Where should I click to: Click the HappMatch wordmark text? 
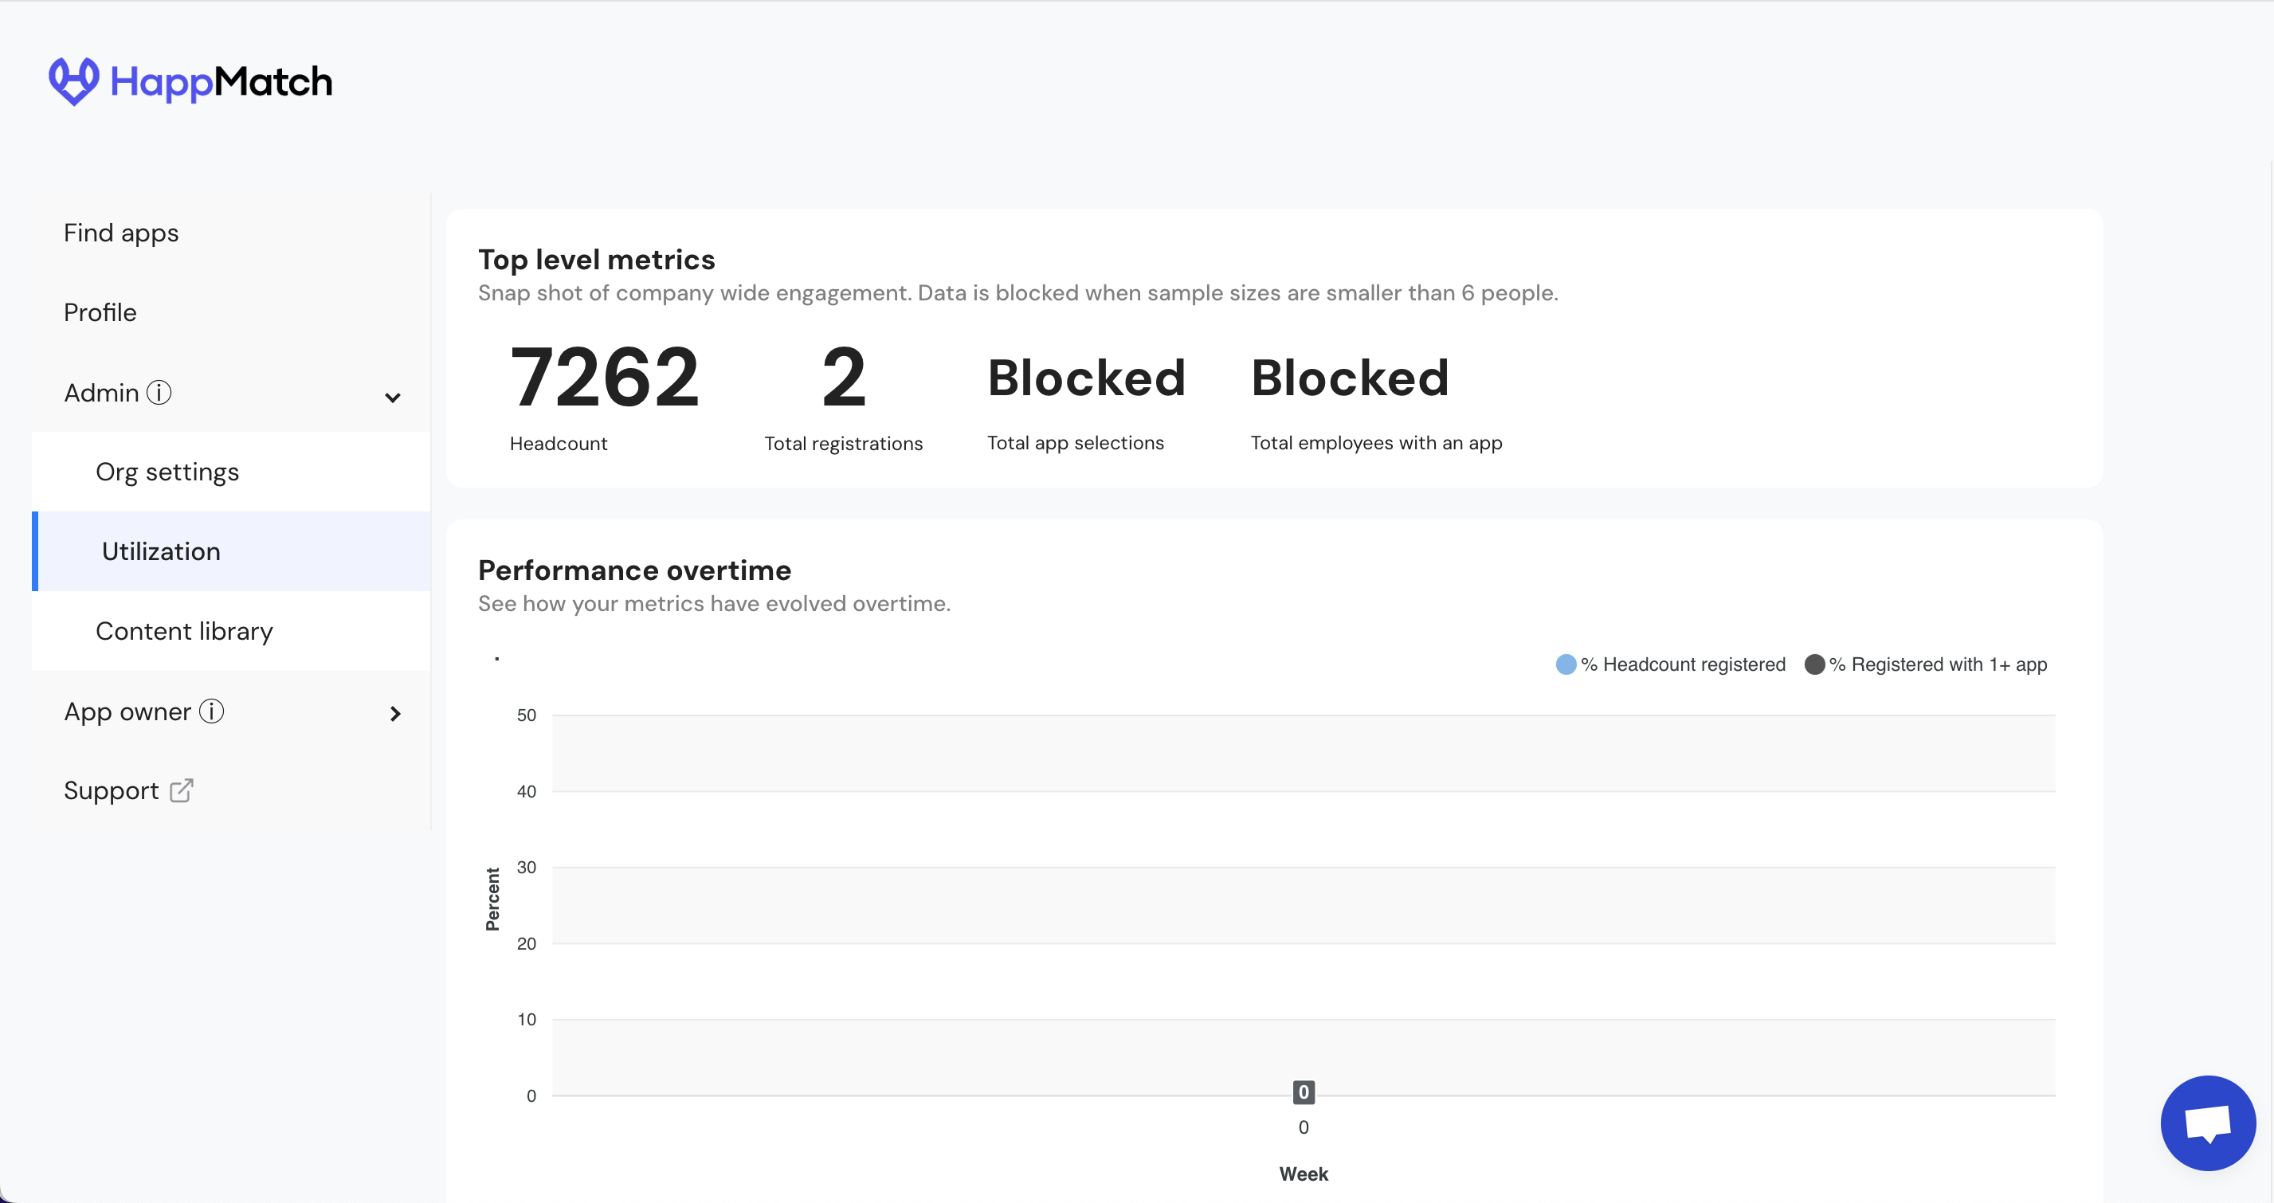pos(221,82)
